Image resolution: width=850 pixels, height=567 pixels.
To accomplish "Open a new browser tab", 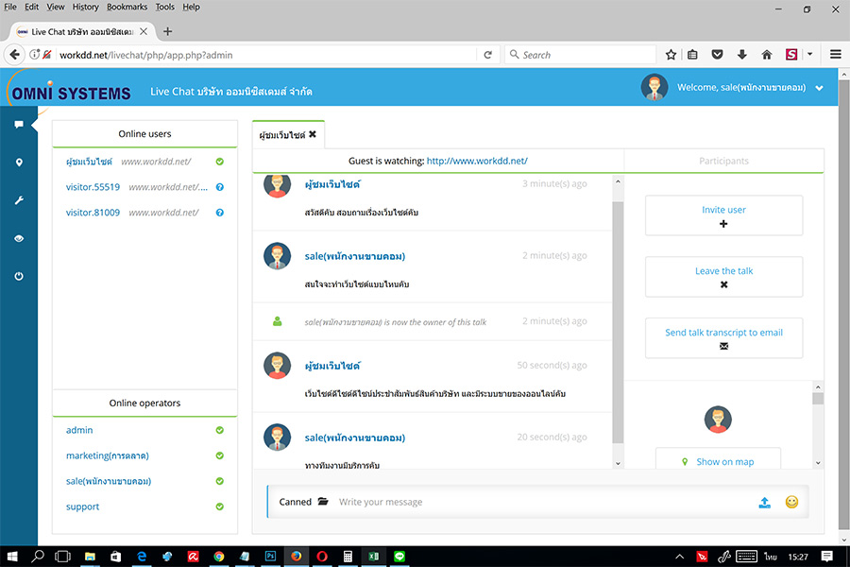I will click(x=167, y=31).
